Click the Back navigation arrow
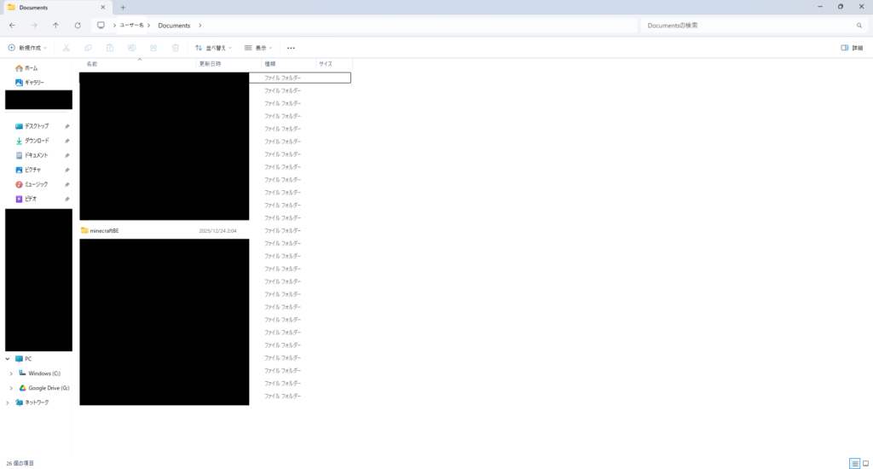The width and height of the screenshot is (873, 469). tap(12, 26)
